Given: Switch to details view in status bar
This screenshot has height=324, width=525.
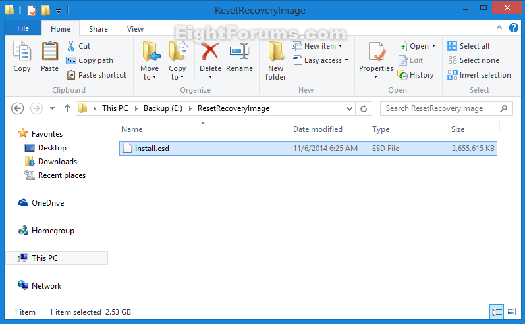Looking at the screenshot, I should click(497, 312).
